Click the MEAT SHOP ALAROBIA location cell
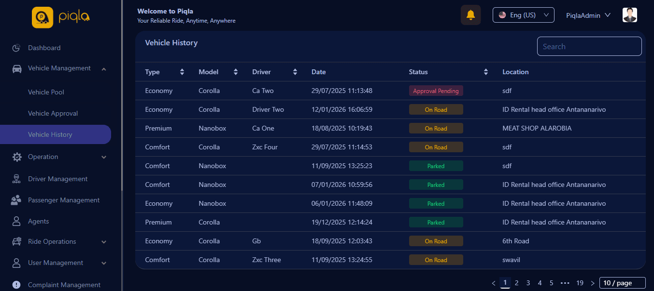The width and height of the screenshot is (654, 291). point(537,128)
